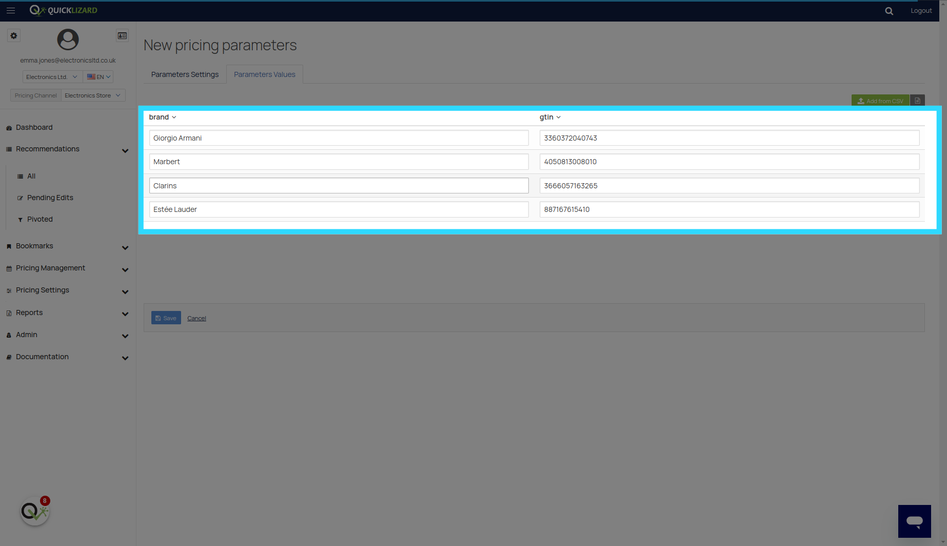This screenshot has width=947, height=546.
Task: Open the settings gear above the profile
Action: (13, 35)
